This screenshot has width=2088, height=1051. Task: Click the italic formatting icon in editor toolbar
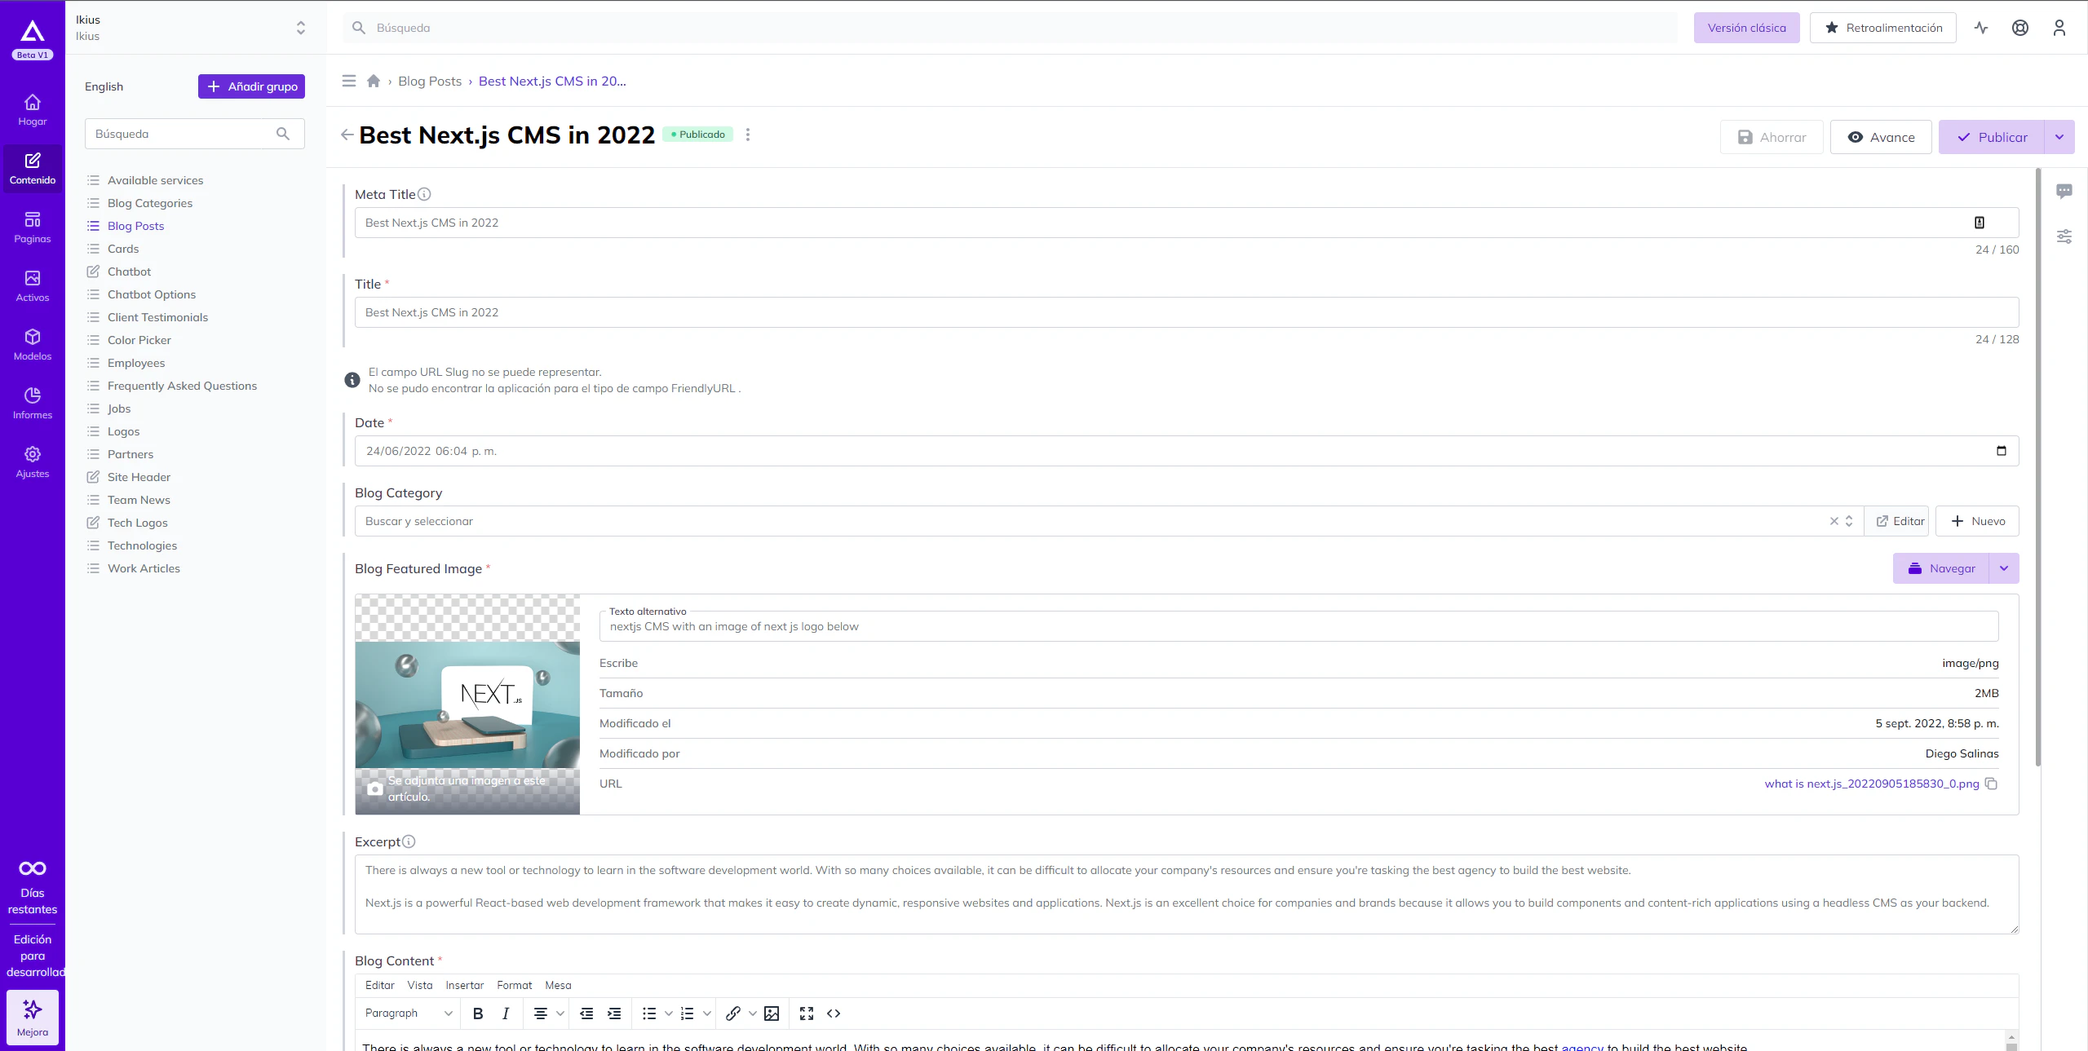[x=507, y=1012]
